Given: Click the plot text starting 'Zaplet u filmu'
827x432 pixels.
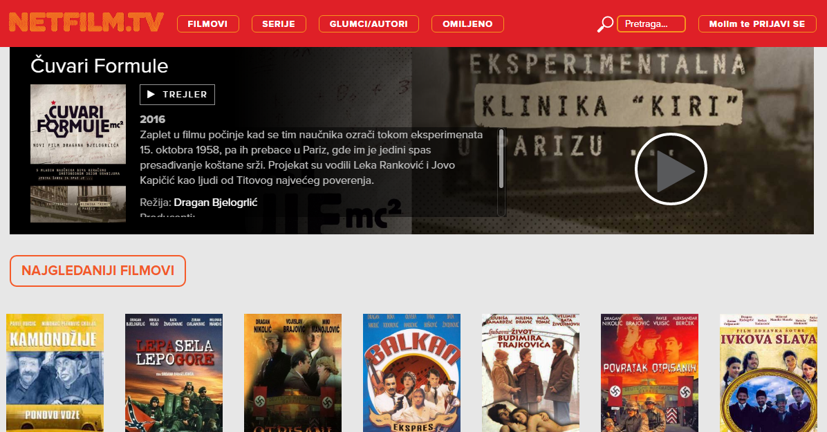Looking at the screenshot, I should (x=311, y=157).
